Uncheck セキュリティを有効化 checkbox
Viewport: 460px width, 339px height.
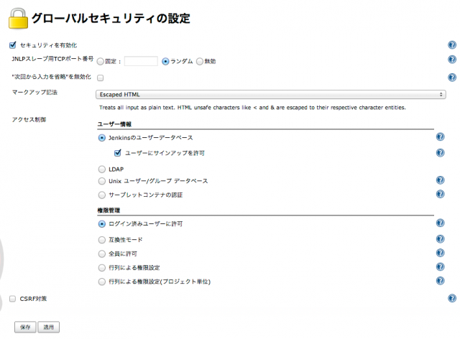[x=13, y=45]
